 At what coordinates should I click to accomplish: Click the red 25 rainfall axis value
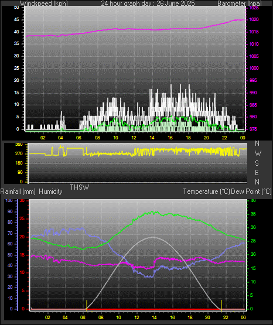[x=22, y=218]
